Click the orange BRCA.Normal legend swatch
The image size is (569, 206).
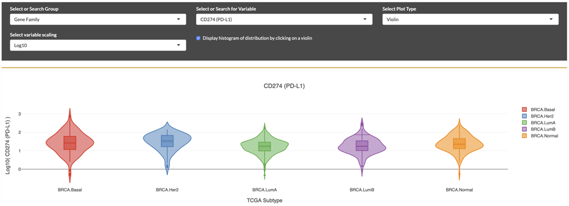(524, 136)
